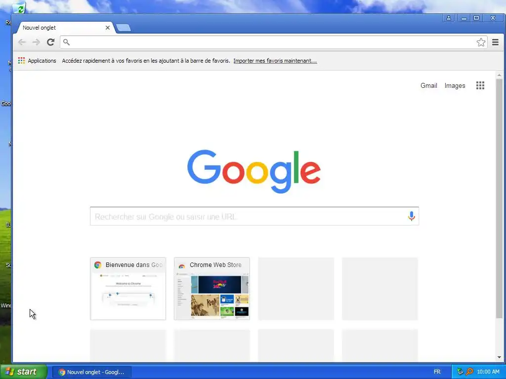This screenshot has width=506, height=379.
Task: Click the page scrollbar up arrow
Action: coord(499,75)
